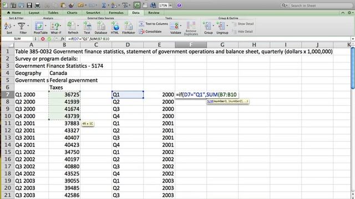The height and width of the screenshot is (199, 355).
Task: Open the Ungroup dropdown arrow
Action: coord(227,26)
